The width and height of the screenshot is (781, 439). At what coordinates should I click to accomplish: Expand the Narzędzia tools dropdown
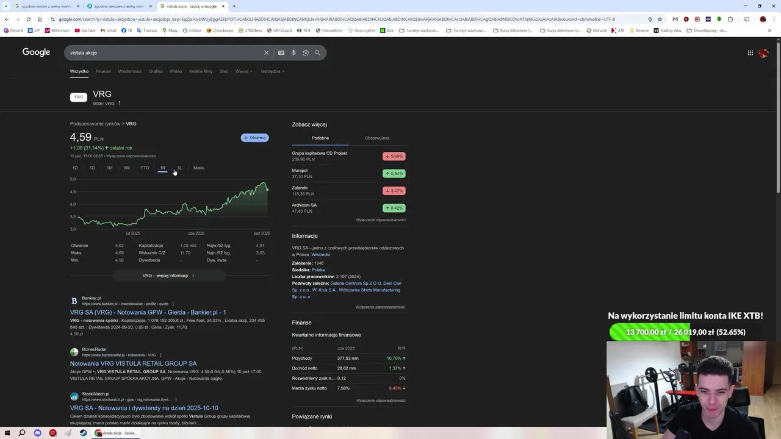pyautogui.click(x=272, y=71)
